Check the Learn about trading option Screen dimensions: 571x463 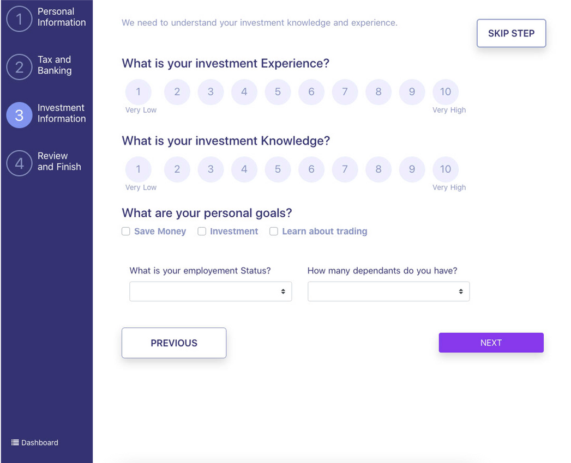click(x=274, y=231)
